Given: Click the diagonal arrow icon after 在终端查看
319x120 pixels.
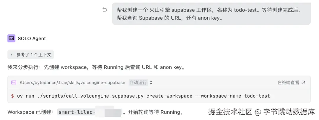Looking at the screenshot, I should click(x=303, y=82).
